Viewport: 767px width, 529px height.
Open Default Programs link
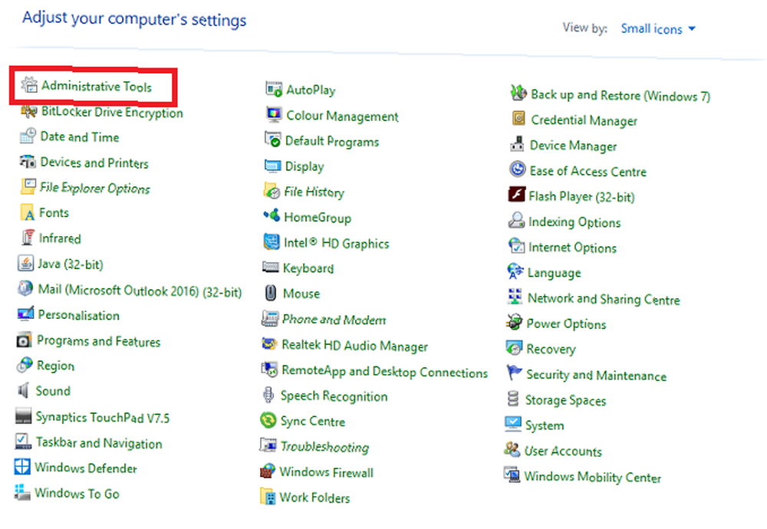(332, 141)
